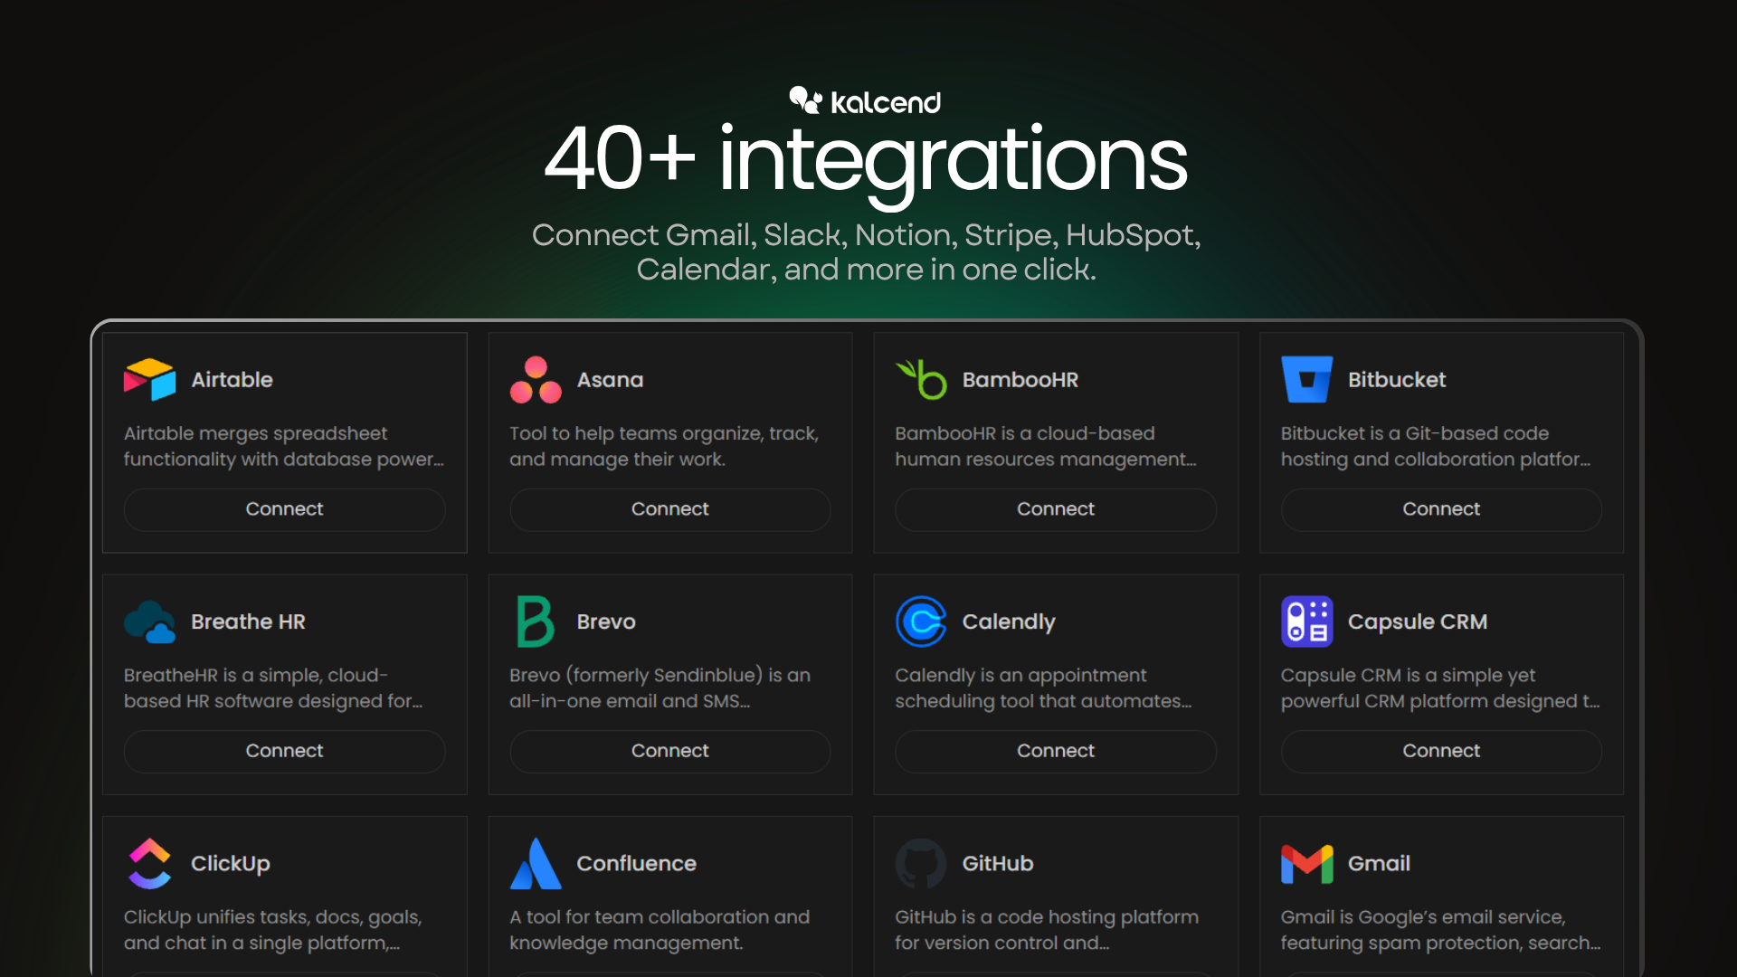This screenshot has height=977, width=1737.
Task: Click 'Tool to help teams organize' description
Action: (663, 446)
